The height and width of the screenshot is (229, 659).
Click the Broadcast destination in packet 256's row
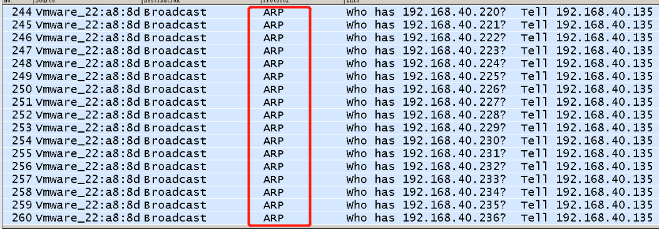point(175,167)
